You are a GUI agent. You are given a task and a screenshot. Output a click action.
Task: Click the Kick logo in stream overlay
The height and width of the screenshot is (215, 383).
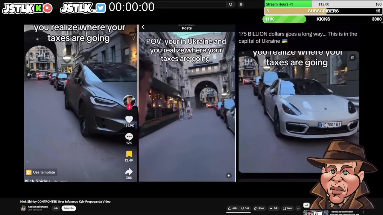tap(38, 8)
